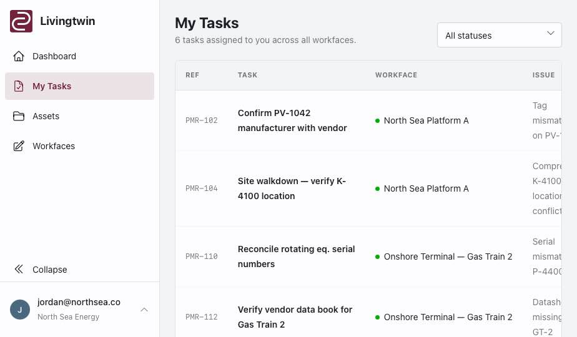Click the Workface column header
This screenshot has height=337, width=577.
coord(396,75)
